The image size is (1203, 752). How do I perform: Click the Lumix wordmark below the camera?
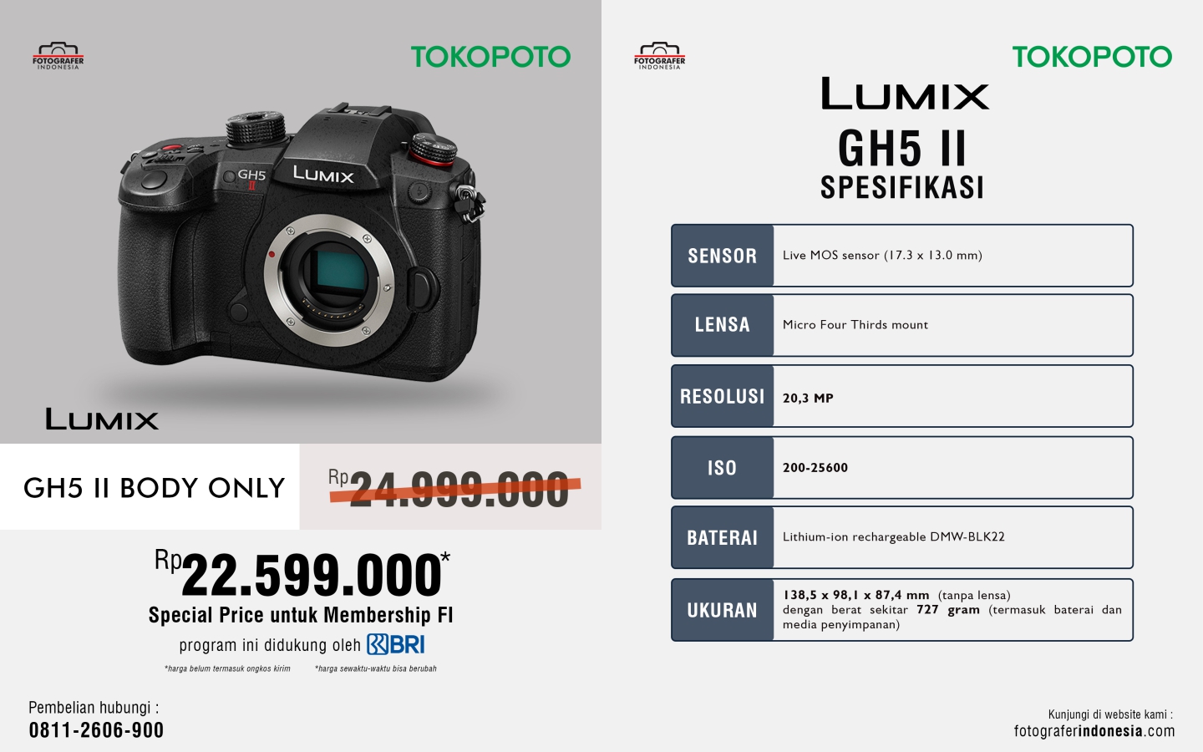[102, 419]
